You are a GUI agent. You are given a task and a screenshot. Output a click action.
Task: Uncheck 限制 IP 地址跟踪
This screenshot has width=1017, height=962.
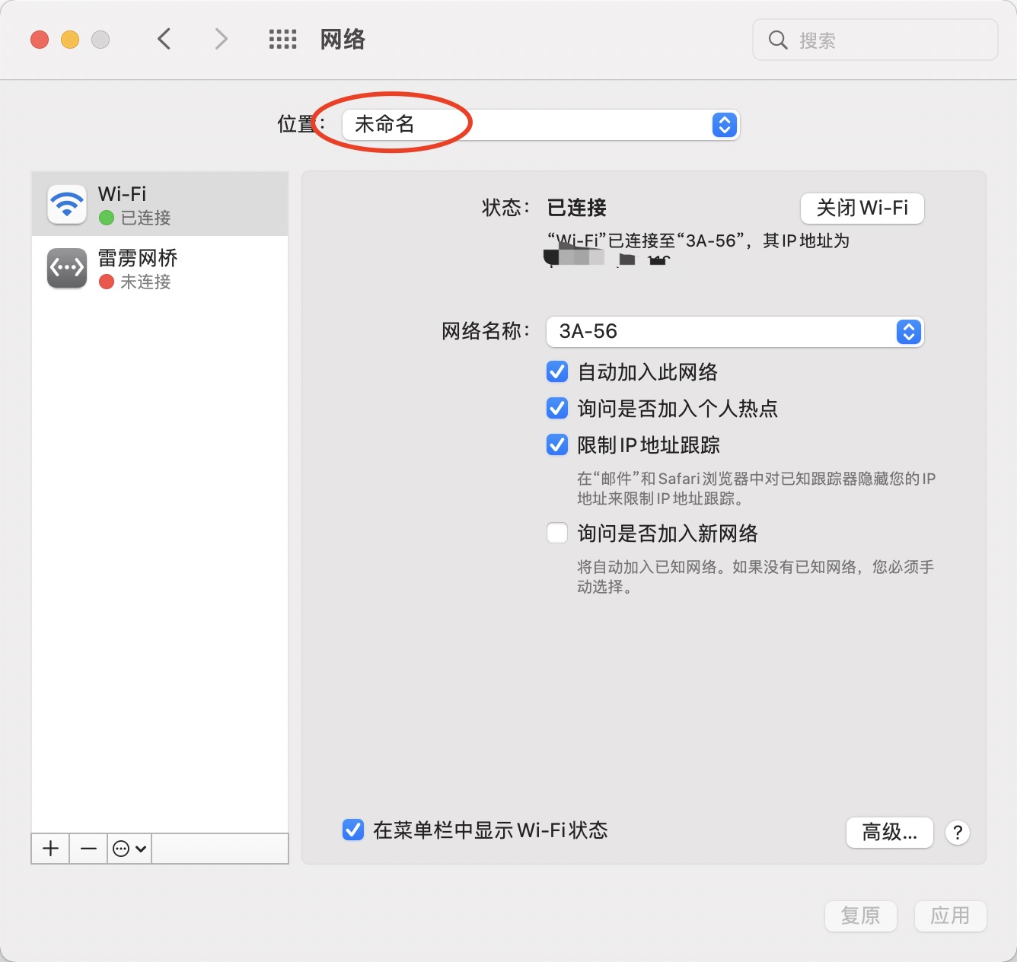pos(557,445)
